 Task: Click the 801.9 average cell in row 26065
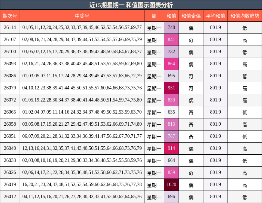click(215, 112)
